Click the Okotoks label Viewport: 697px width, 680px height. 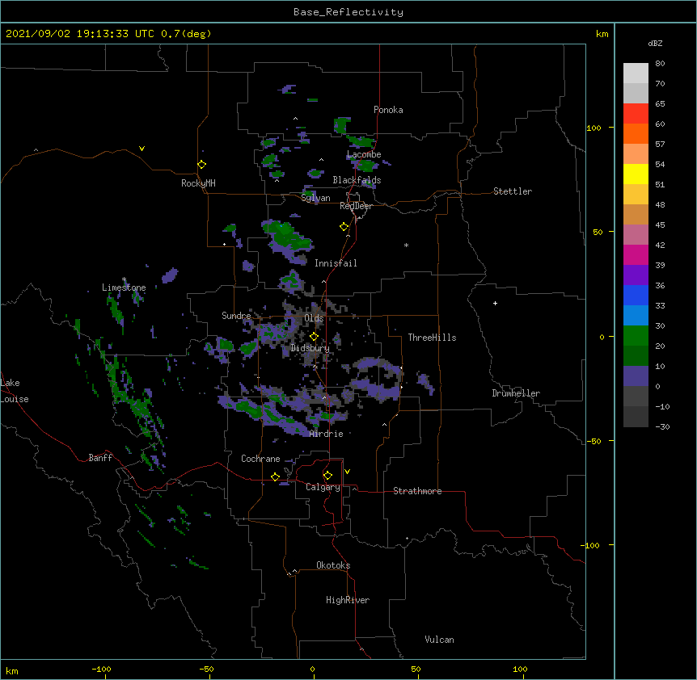click(333, 565)
